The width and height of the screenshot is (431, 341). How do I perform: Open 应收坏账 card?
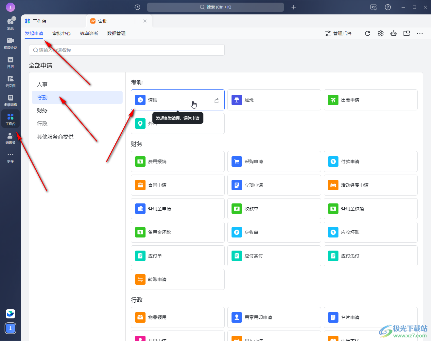(x=371, y=232)
